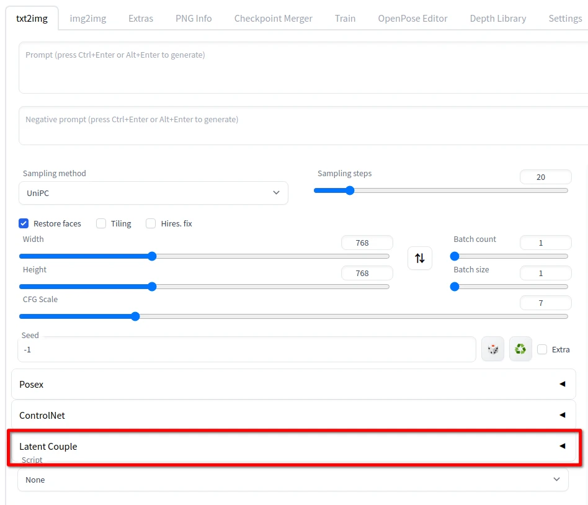Open the Sampling method dropdown

[x=153, y=193]
